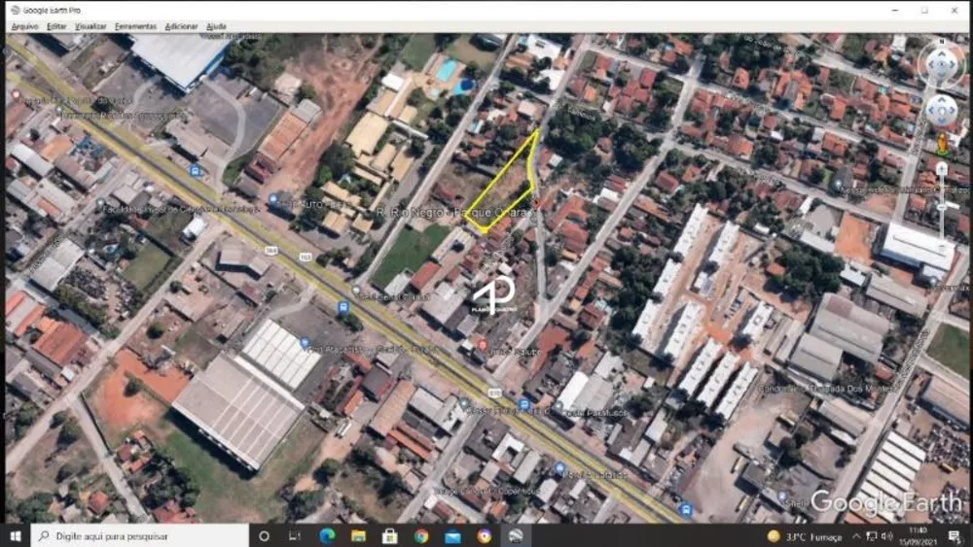This screenshot has height=547, width=973.
Task: Click the move-down arrow on the lower hand joystick
Action: (x=941, y=120)
